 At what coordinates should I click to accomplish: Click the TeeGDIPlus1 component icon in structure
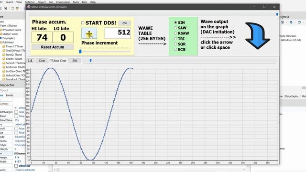tap(4, 51)
